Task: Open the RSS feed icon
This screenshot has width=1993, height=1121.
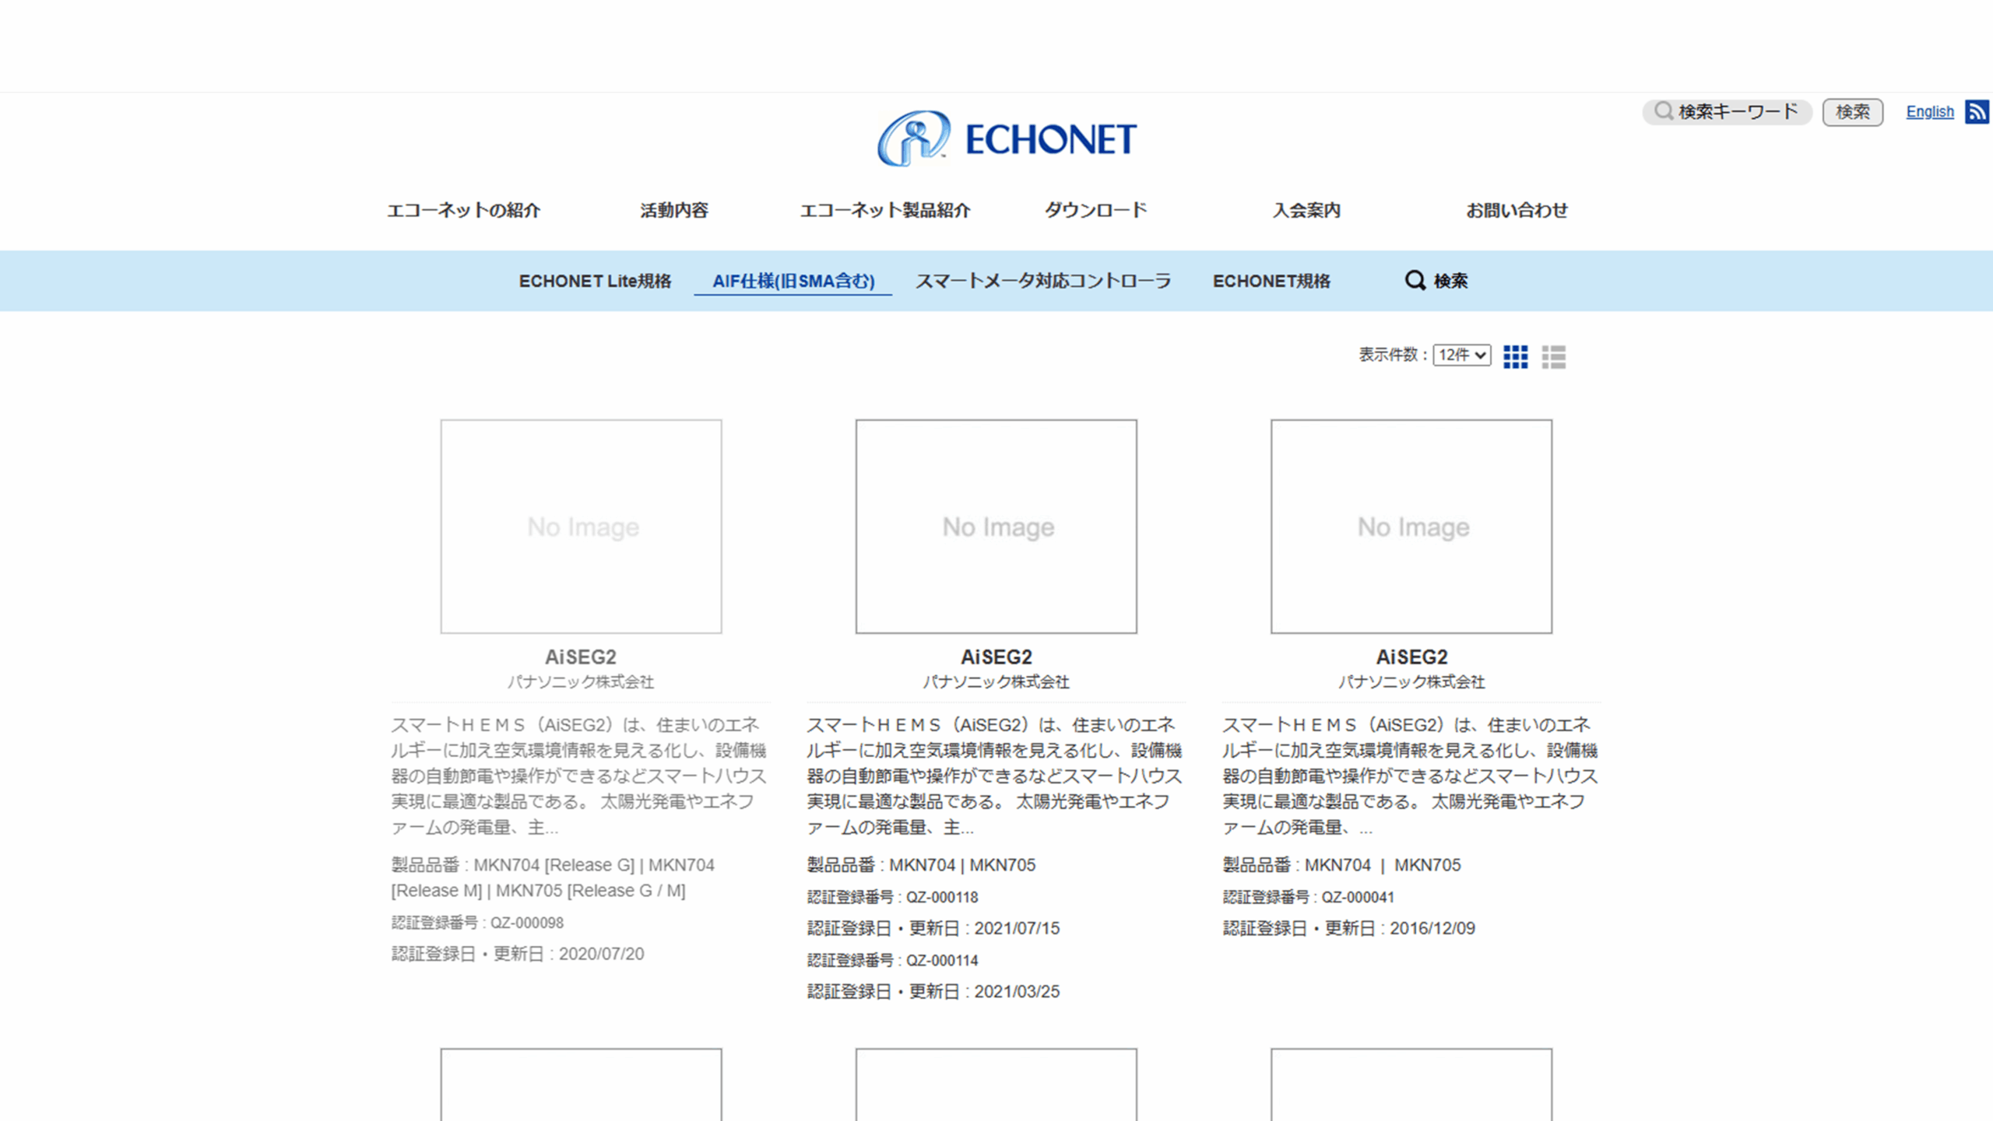Action: click(1978, 112)
